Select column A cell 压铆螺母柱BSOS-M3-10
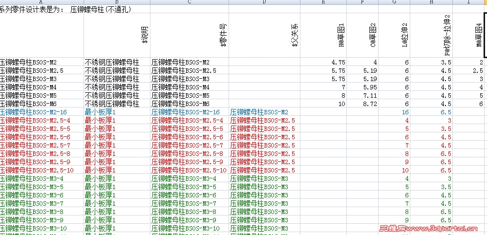Viewport: 487px width, 235px height. click(x=42, y=229)
